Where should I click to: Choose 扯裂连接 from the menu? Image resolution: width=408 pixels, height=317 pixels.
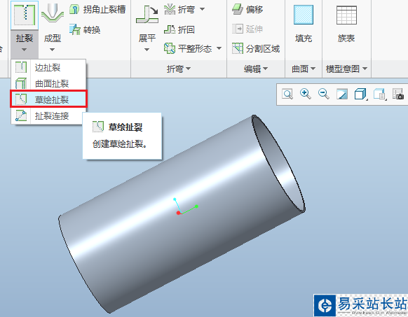click(x=48, y=115)
